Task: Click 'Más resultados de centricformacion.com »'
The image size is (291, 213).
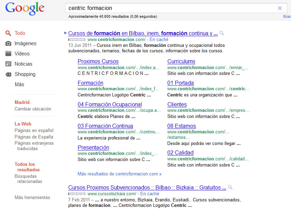Action: click(x=120, y=174)
